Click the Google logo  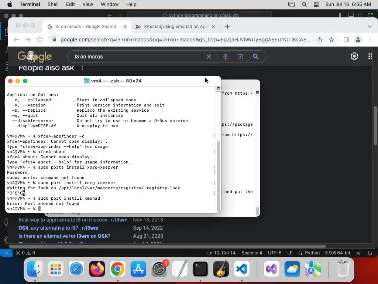coord(34,57)
